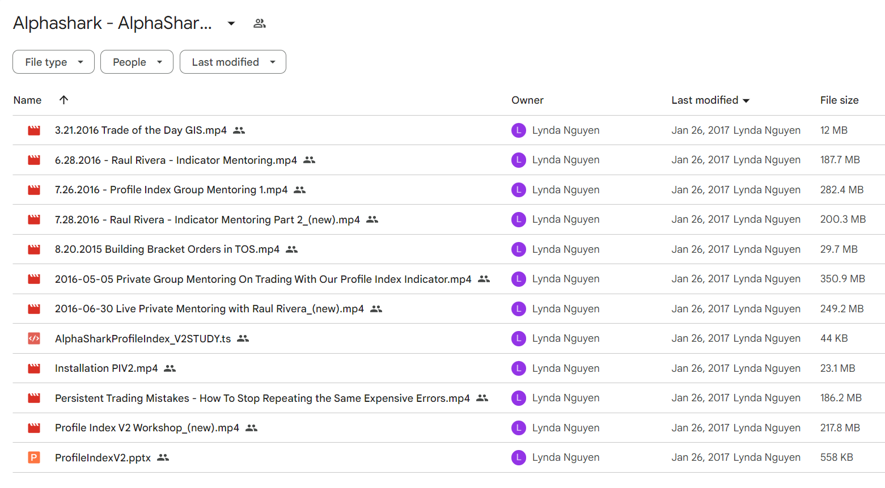
Task: Click the video icon for Installation PIV2.mp4
Action: click(x=34, y=368)
